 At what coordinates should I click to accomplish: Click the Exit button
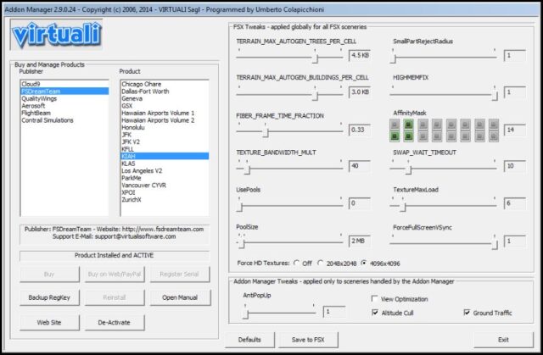point(503,340)
